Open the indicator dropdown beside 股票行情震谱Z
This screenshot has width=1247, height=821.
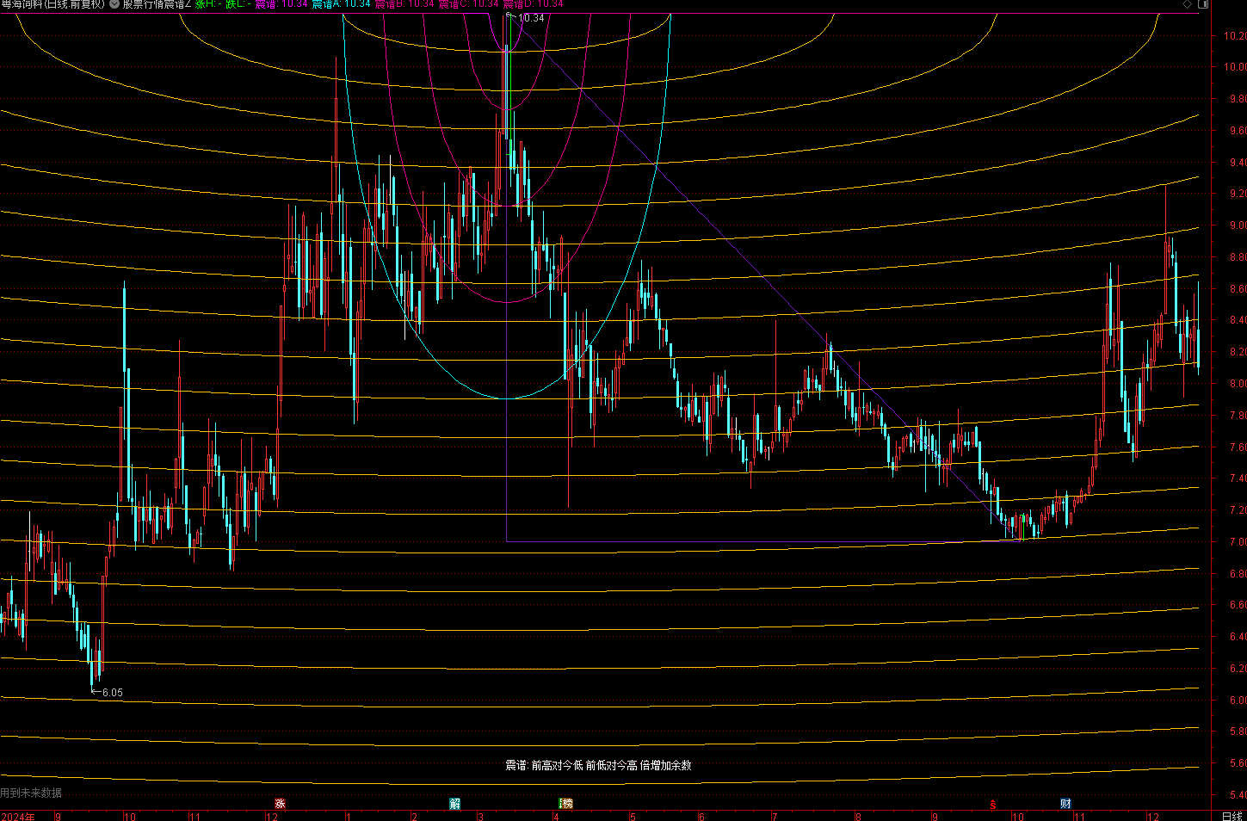(115, 4)
